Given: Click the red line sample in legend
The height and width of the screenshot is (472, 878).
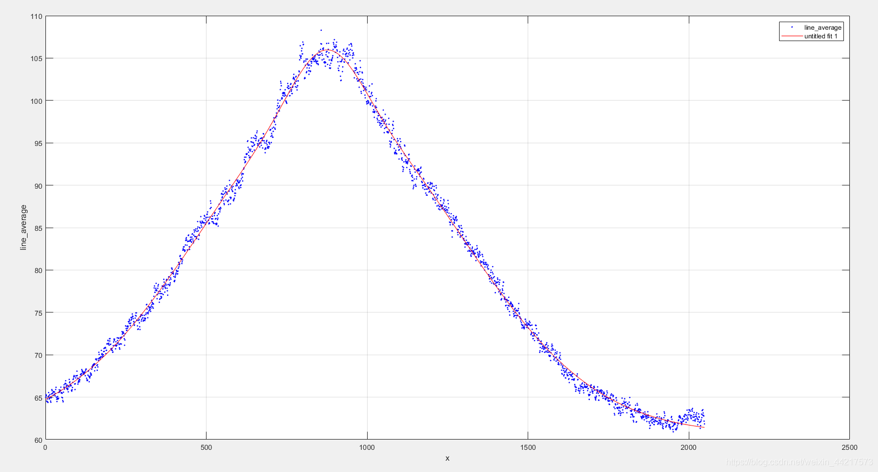Looking at the screenshot, I should (791, 36).
